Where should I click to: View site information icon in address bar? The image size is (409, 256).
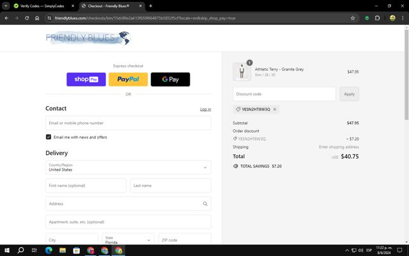49,18
